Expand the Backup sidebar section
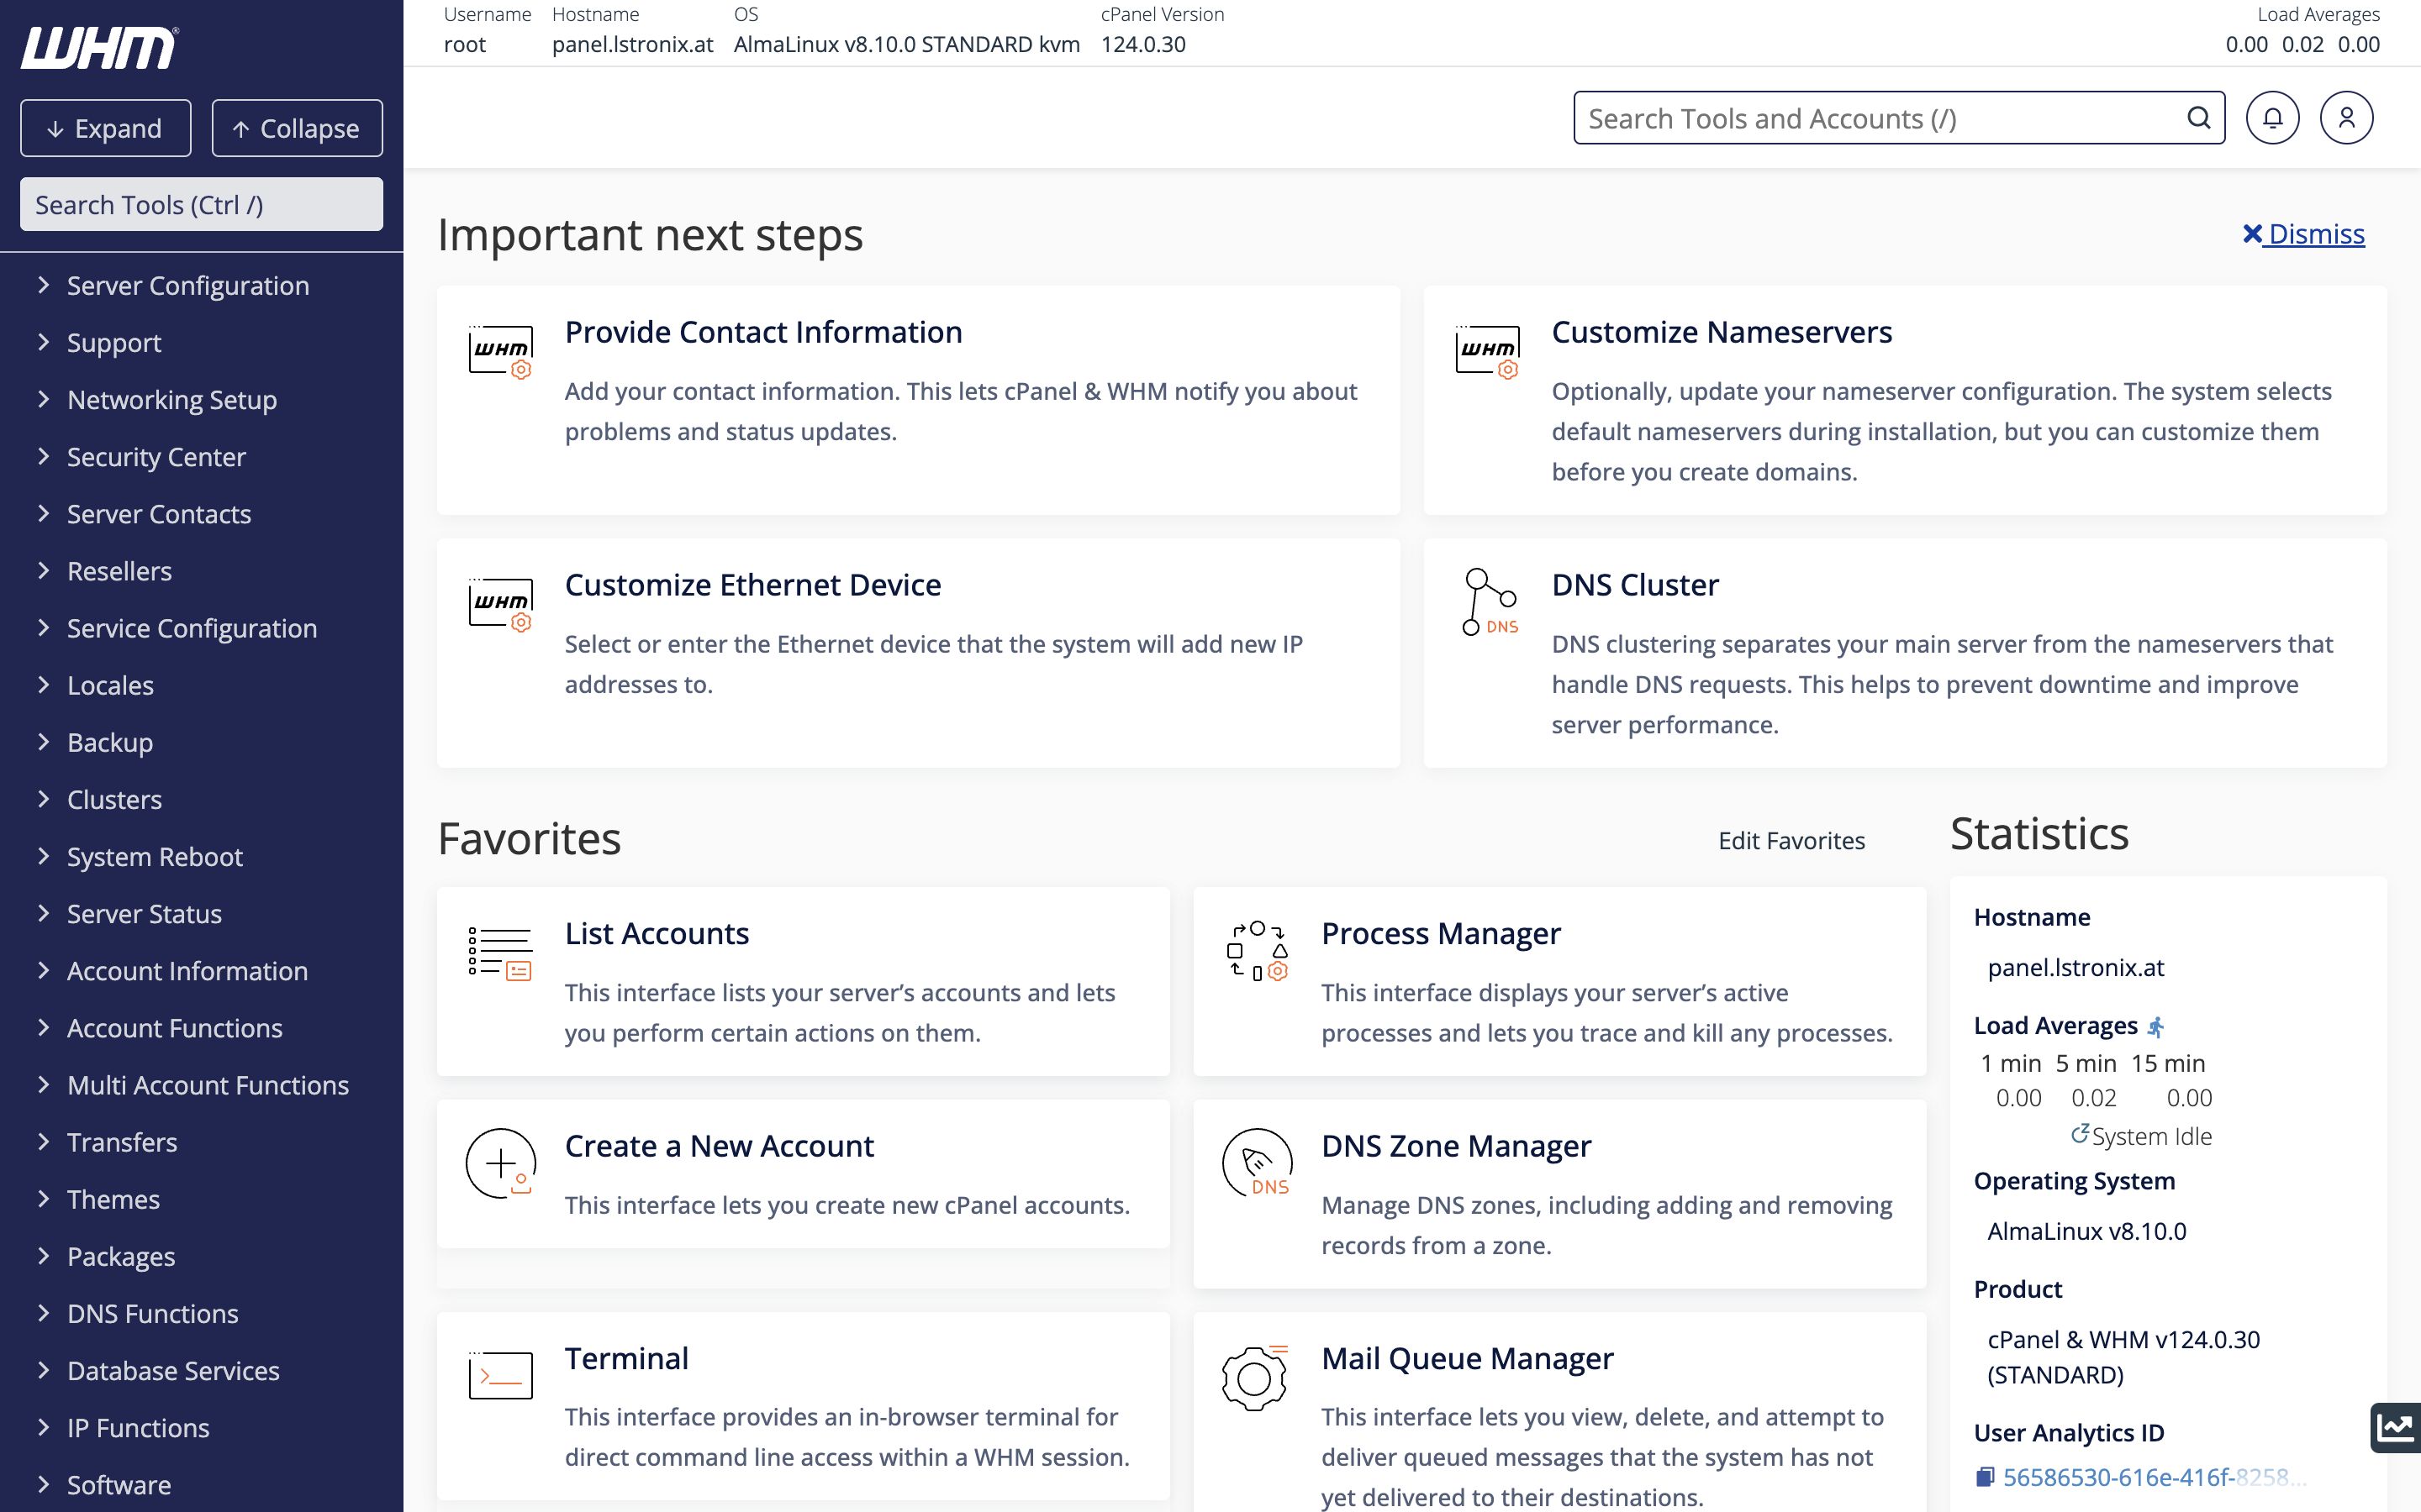The width and height of the screenshot is (2421, 1512). [109, 742]
